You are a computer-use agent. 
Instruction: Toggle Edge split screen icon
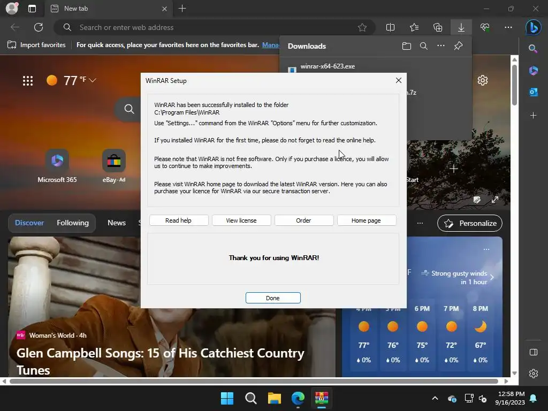[390, 27]
